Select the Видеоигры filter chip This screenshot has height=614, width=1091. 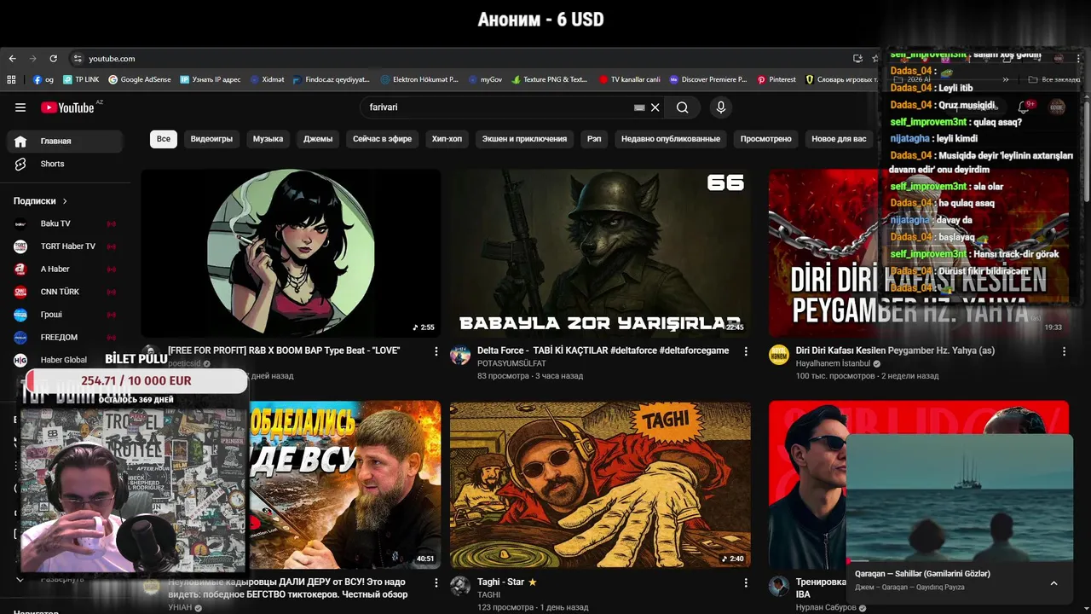[211, 139]
